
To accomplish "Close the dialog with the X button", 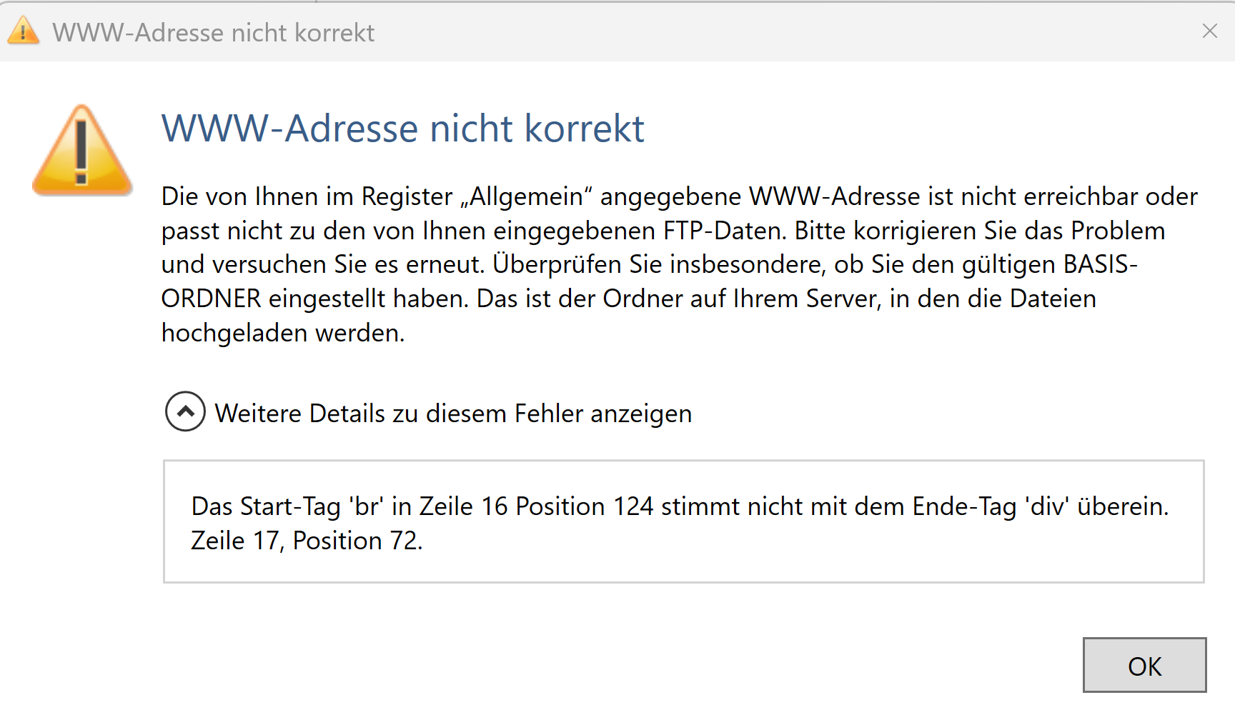I will click(x=1209, y=31).
